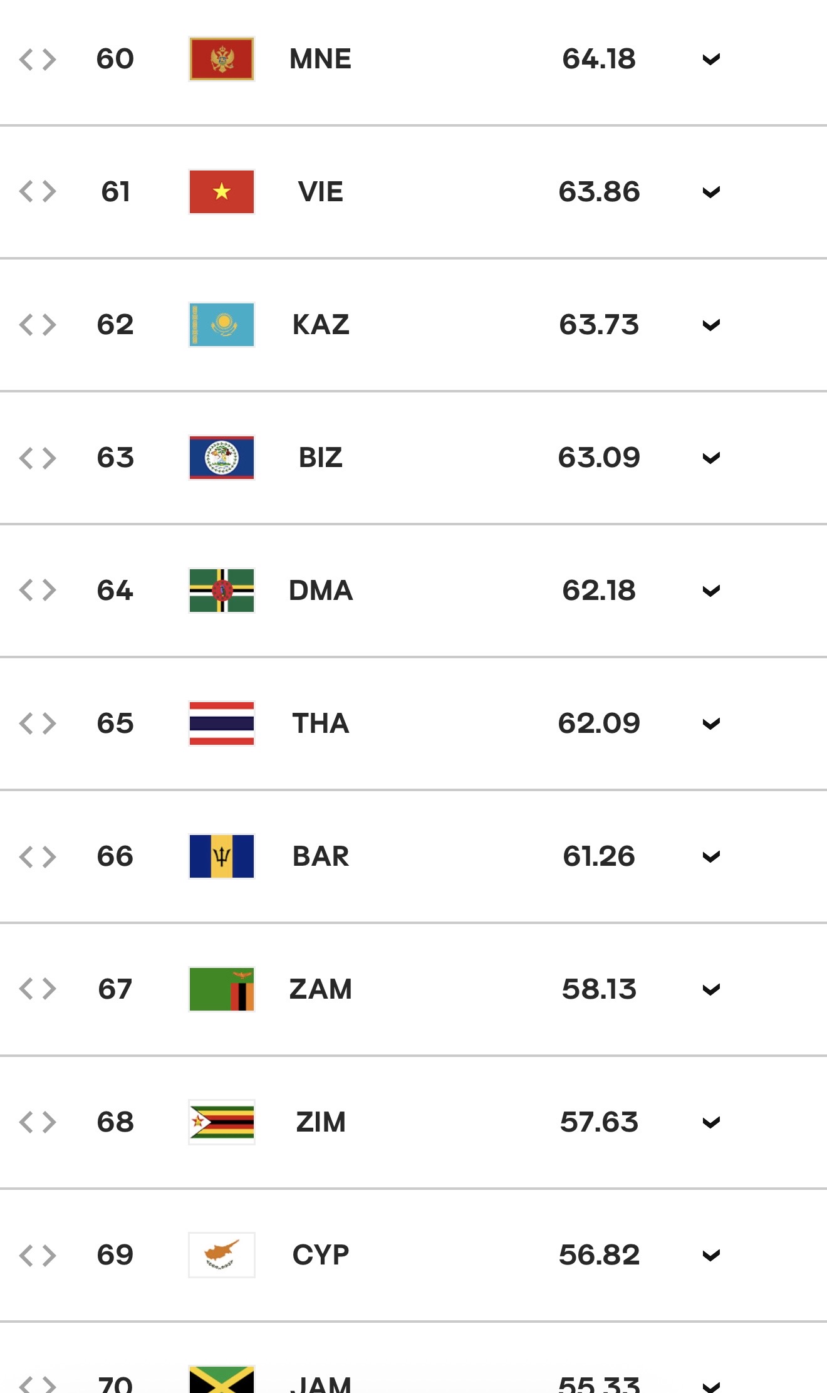Click the Montenegro flag icon

tap(222, 59)
